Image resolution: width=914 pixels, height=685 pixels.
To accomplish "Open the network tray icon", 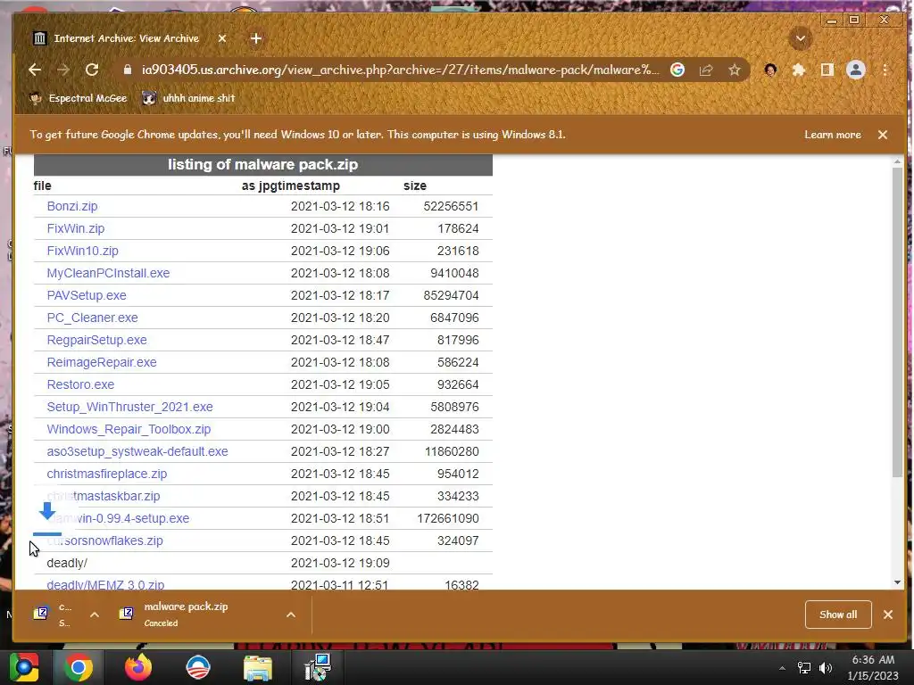I will coord(804,668).
